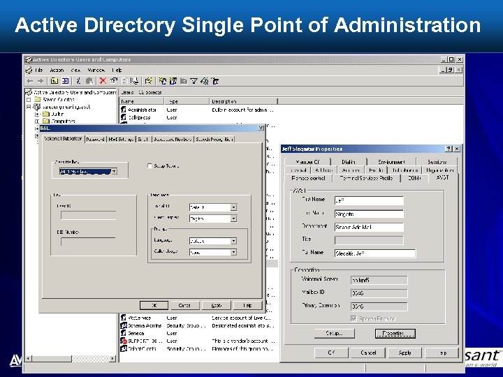The width and height of the screenshot is (503, 377).
Task: Click the left arrow of tree pane scrollbar
Action: click(x=29, y=358)
